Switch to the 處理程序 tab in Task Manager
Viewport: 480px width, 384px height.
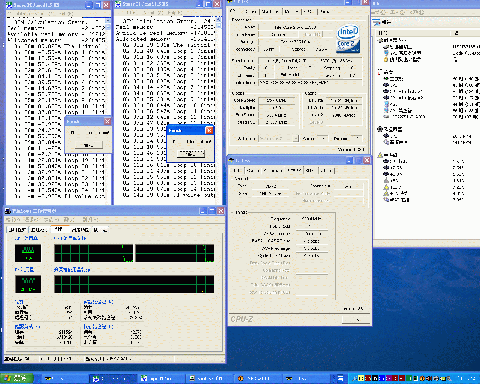coord(40,229)
